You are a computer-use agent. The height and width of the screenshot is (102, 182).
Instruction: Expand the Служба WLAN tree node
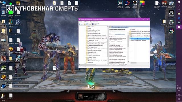tap(85, 57)
